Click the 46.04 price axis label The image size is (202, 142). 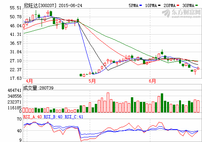16,26
